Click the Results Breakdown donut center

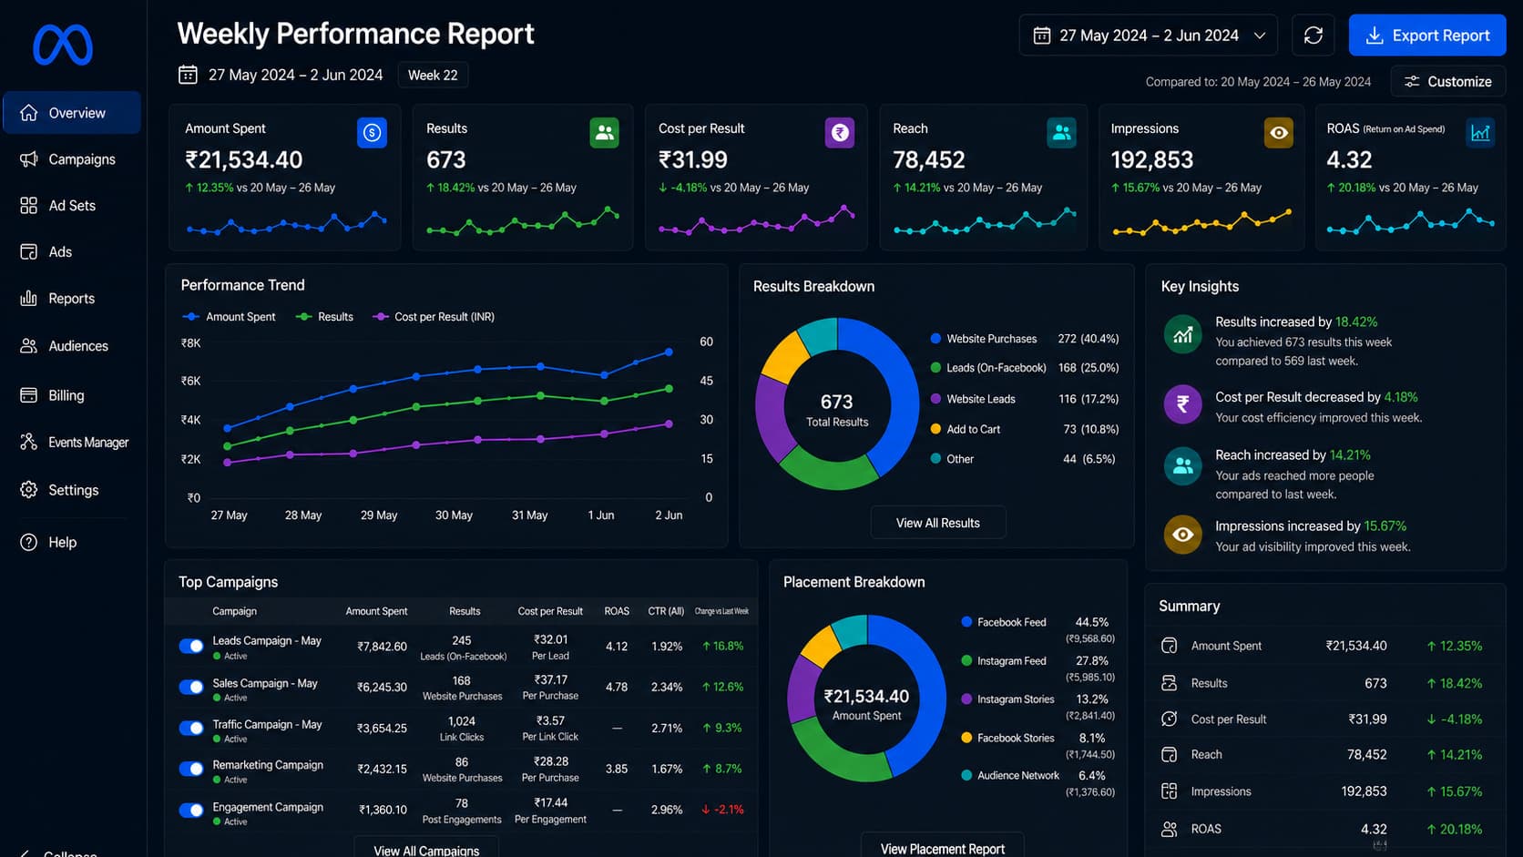[x=837, y=409]
